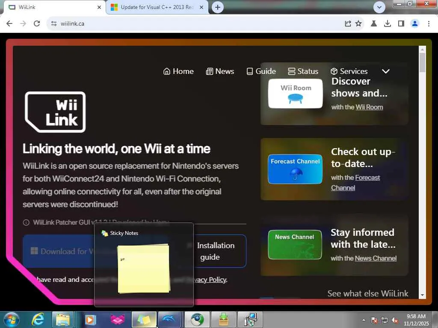This screenshot has width=438, height=328.
Task: Click the Wii Room channel banner
Action: (x=295, y=94)
